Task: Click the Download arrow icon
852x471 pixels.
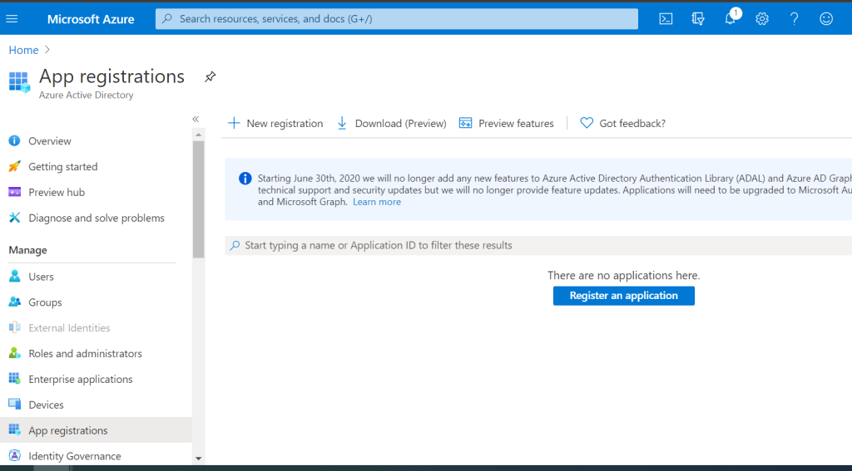Action: (x=342, y=123)
